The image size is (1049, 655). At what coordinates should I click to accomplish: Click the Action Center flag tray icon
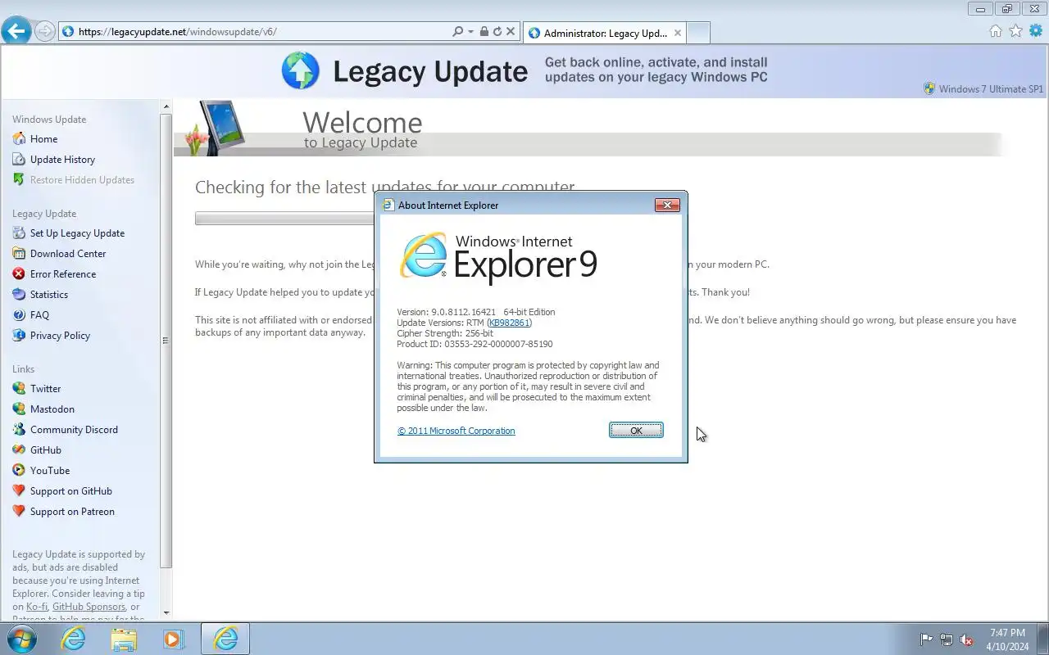pyautogui.click(x=926, y=639)
